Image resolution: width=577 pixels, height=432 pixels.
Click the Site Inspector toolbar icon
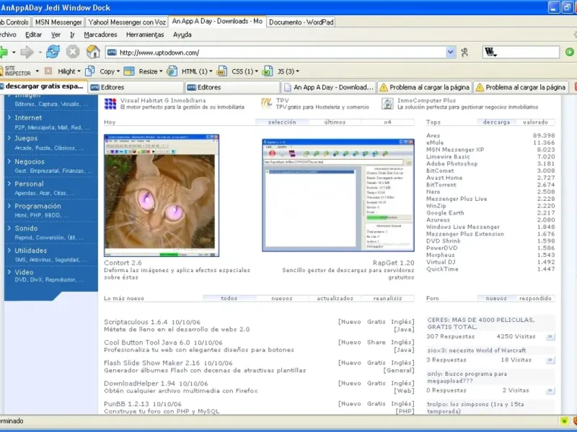pyautogui.click(x=17, y=71)
